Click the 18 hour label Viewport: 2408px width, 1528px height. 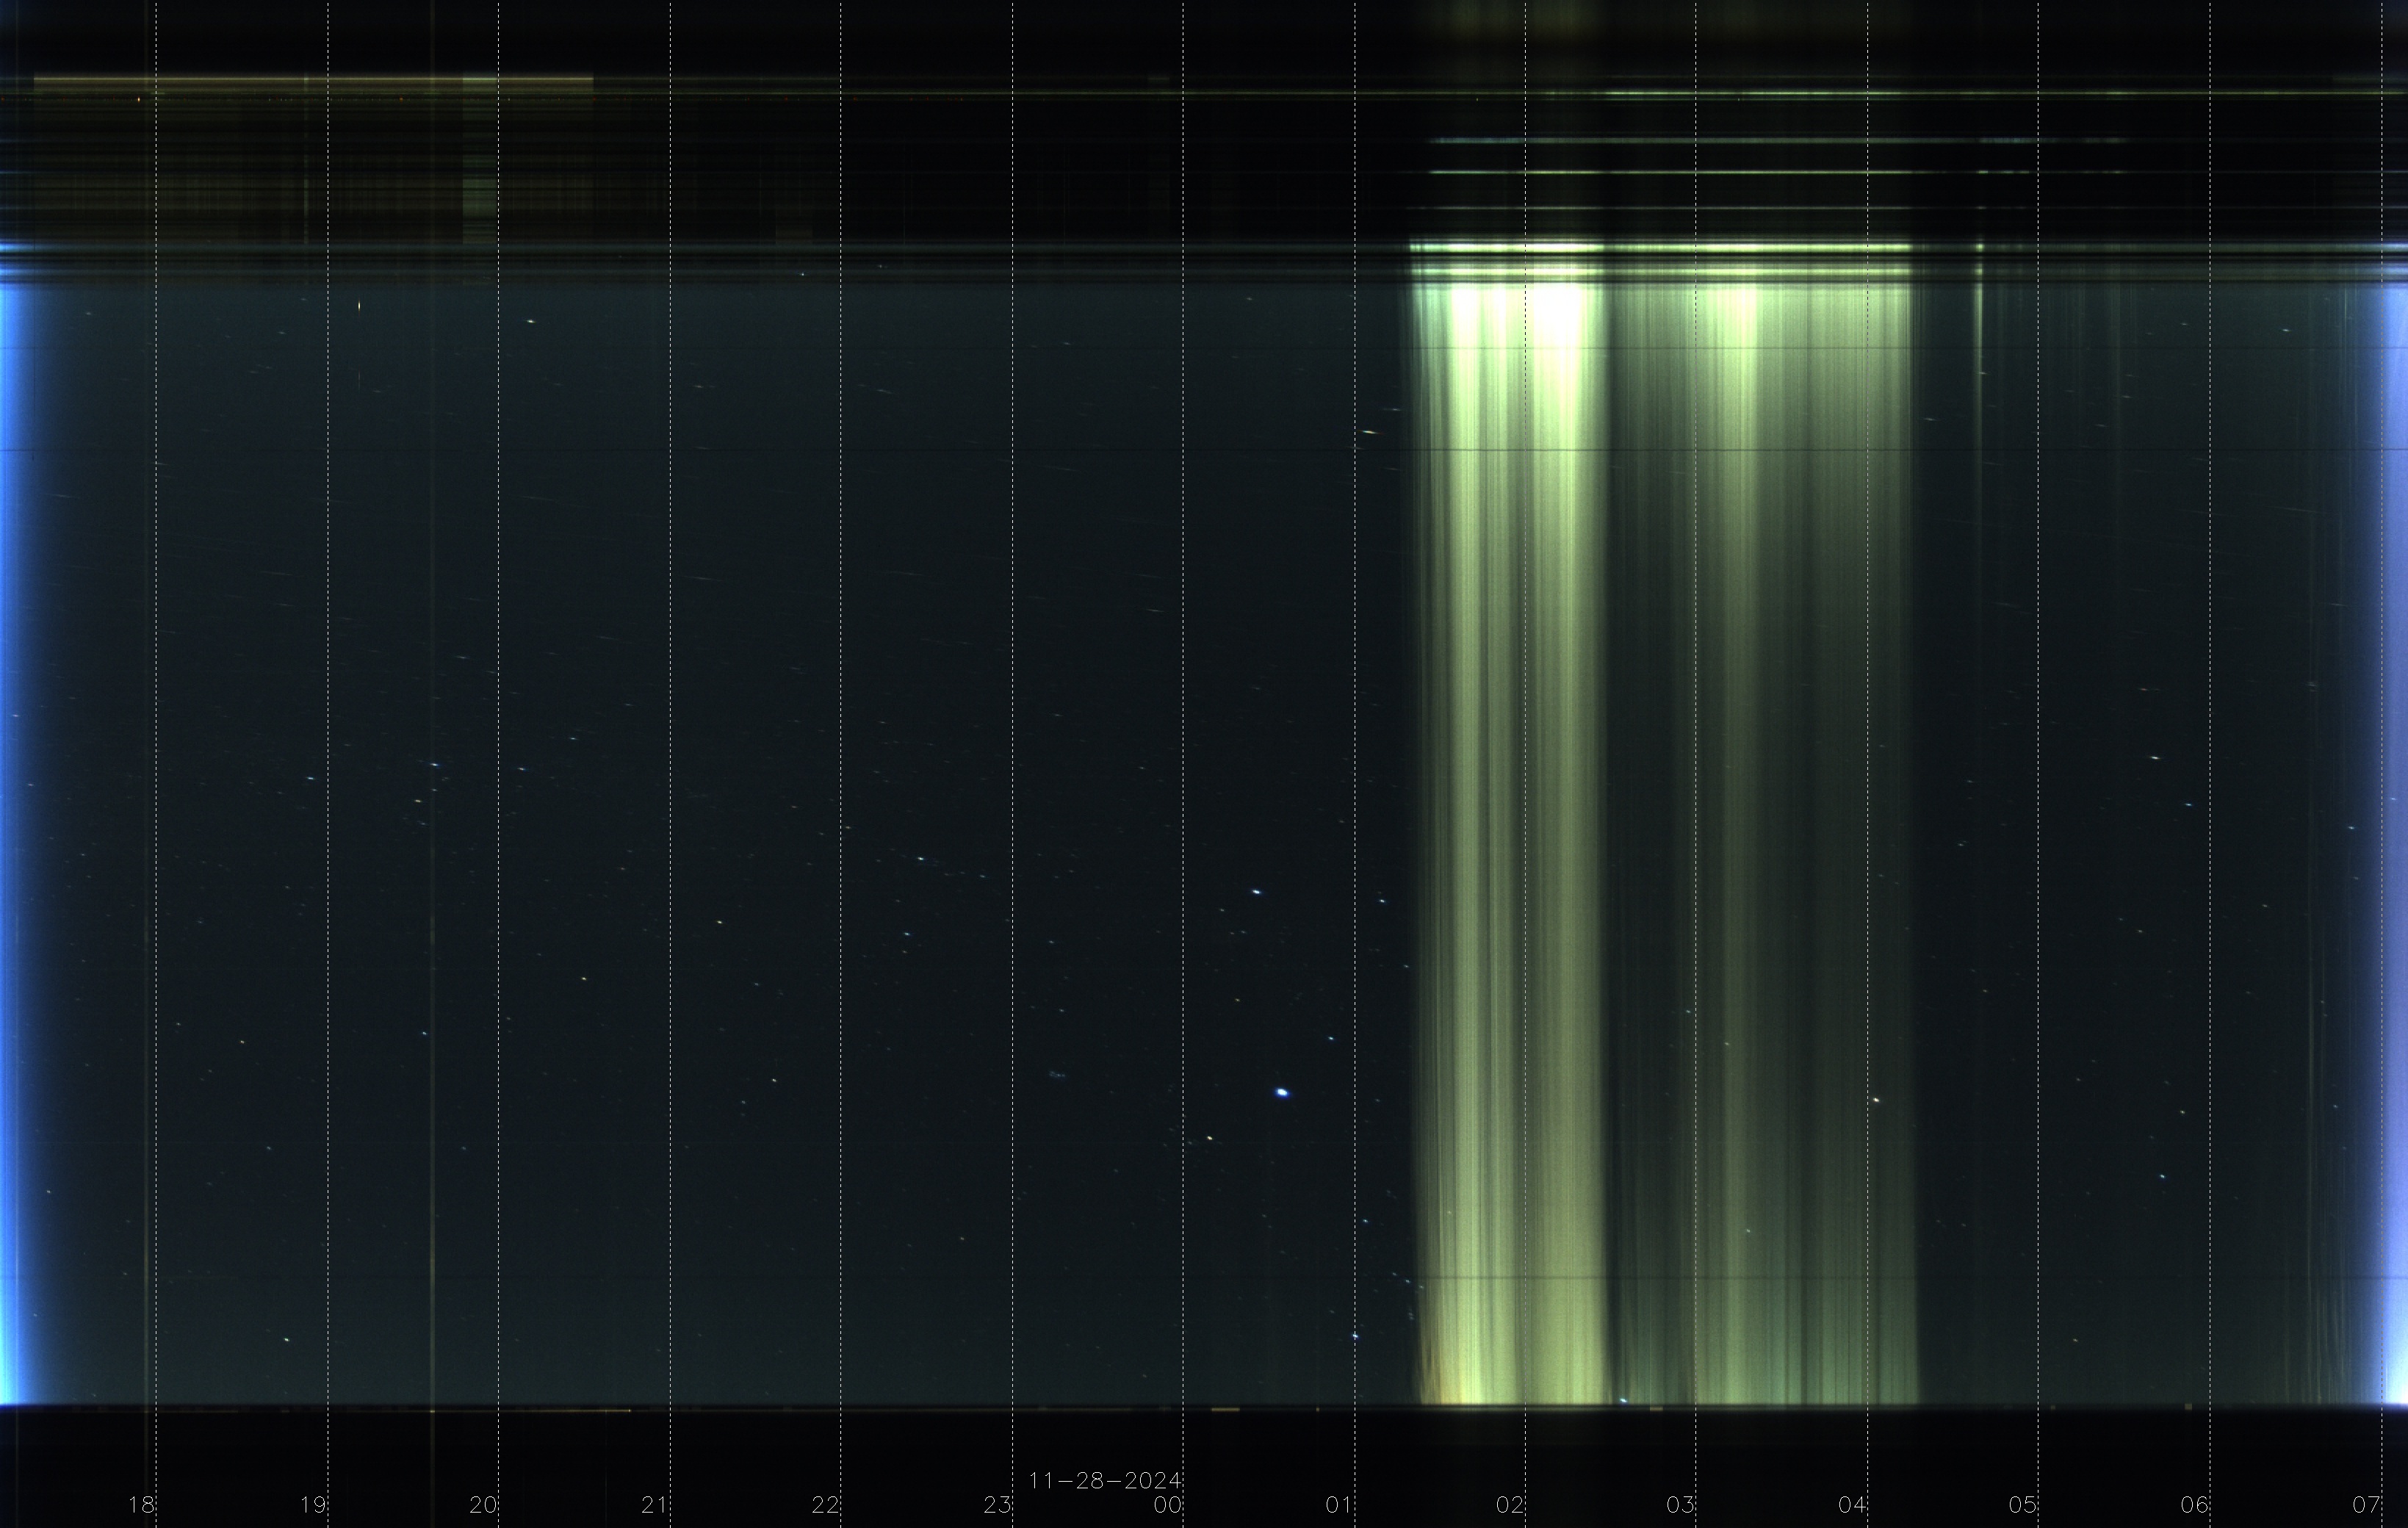(x=141, y=1505)
